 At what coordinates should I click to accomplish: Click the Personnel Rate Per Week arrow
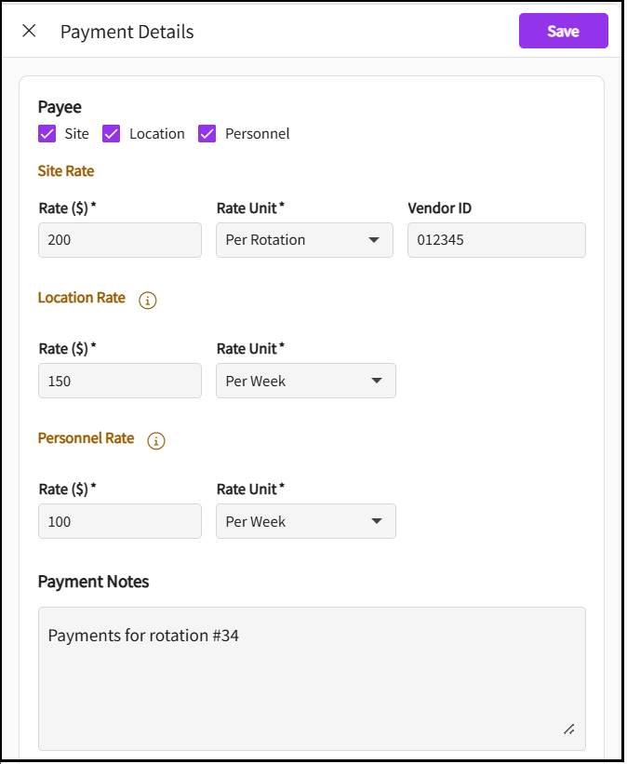point(377,521)
